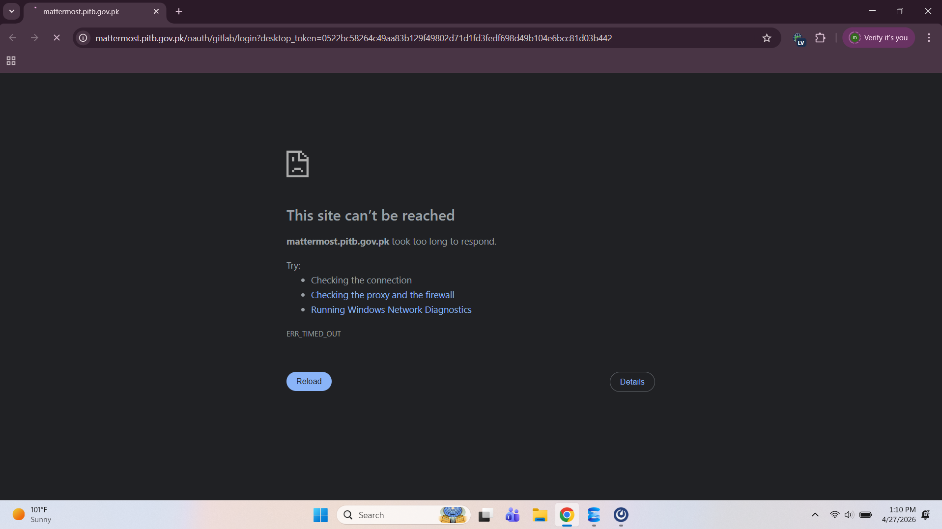Open the circular blue app on the taskbar

coord(621,515)
